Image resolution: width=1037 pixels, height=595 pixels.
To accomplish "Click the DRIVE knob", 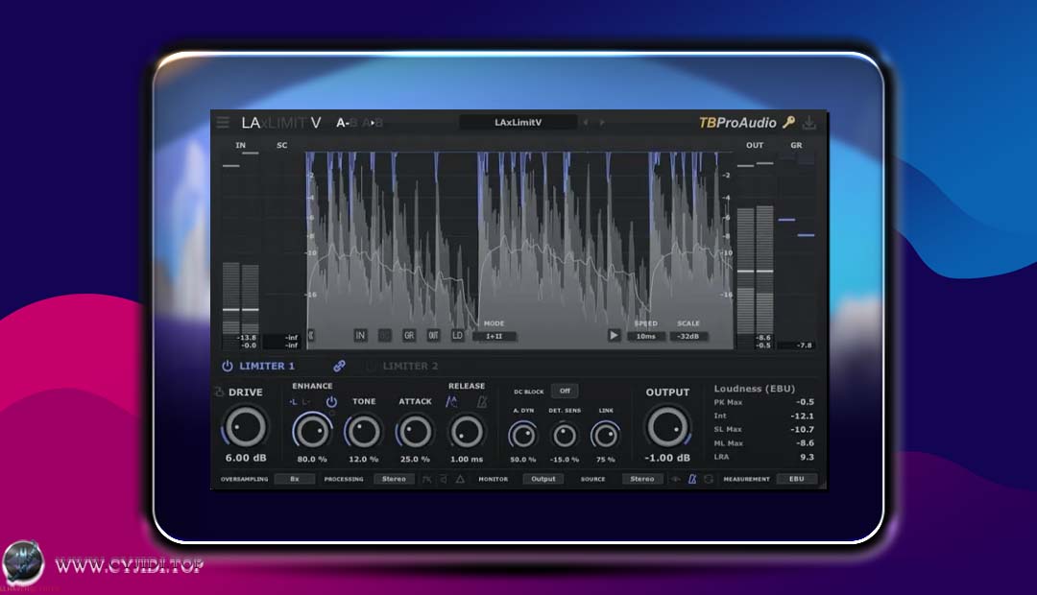I will point(246,426).
